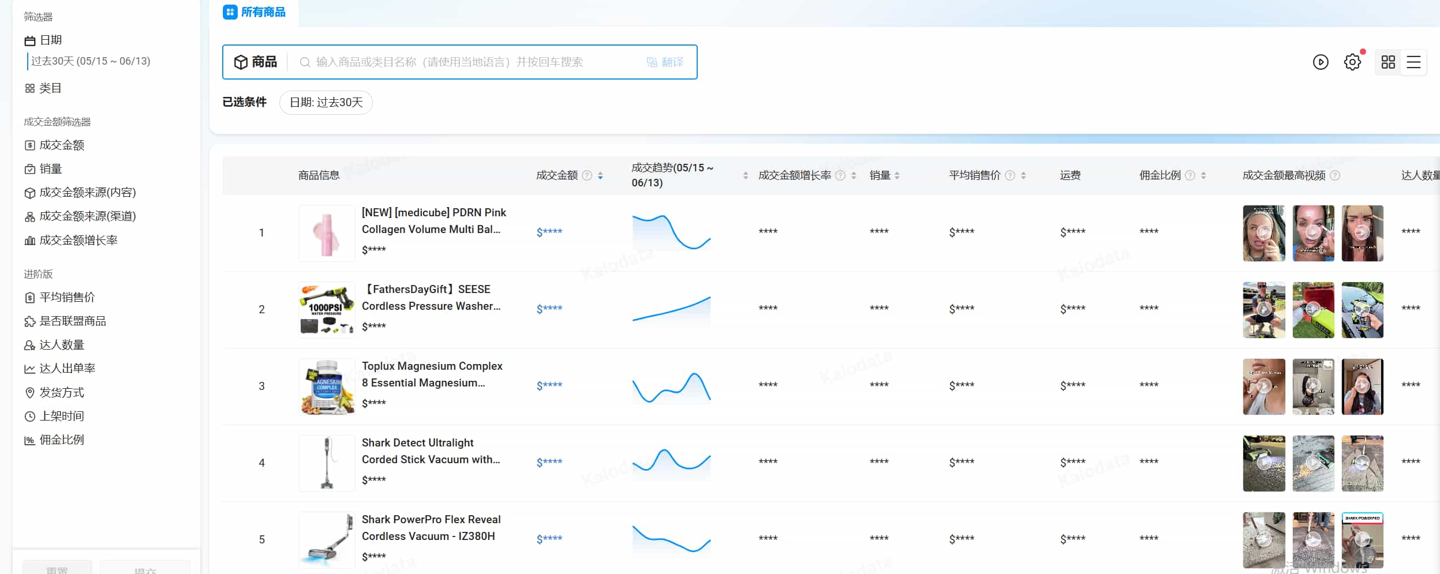Switch to grid view layout

pyautogui.click(x=1388, y=62)
